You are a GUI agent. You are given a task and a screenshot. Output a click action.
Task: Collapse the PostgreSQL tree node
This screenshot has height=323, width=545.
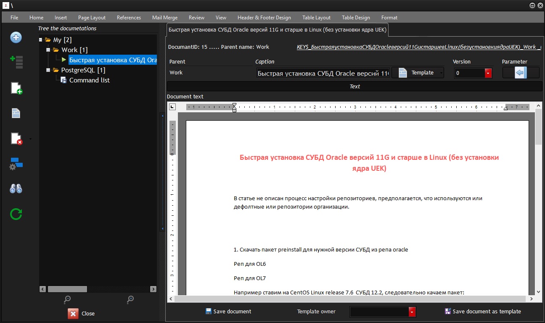[48, 70]
